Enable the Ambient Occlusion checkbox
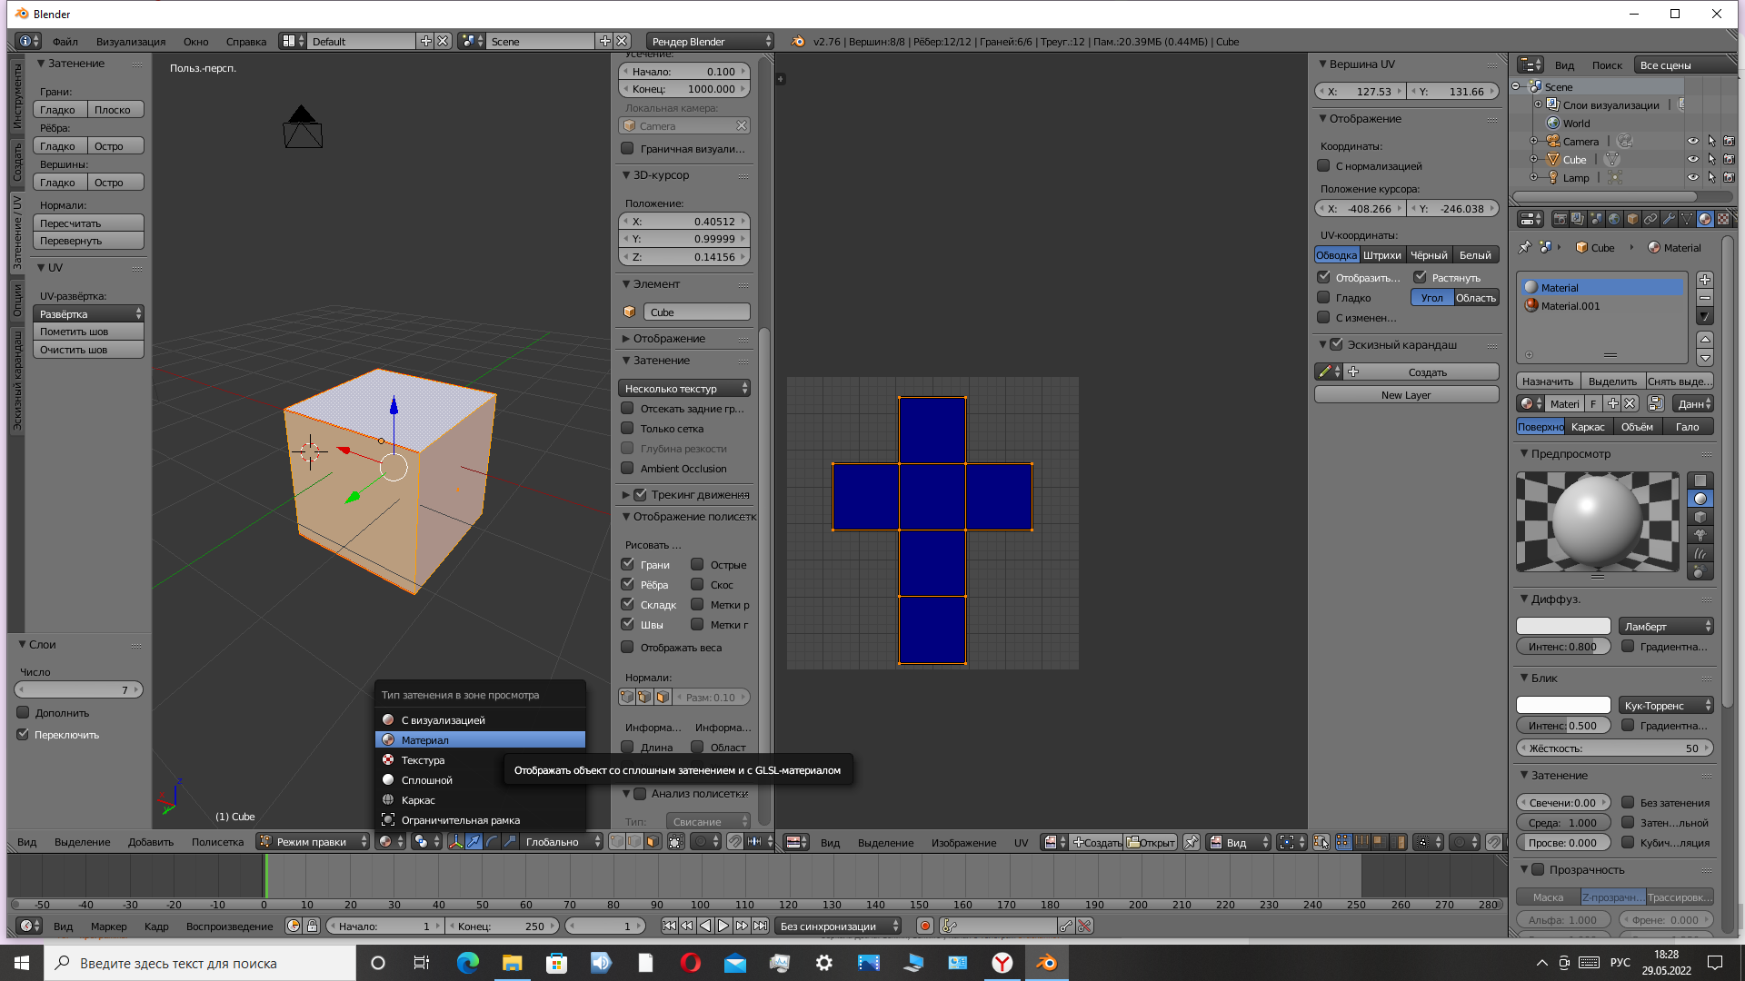The height and width of the screenshot is (981, 1745). click(627, 469)
